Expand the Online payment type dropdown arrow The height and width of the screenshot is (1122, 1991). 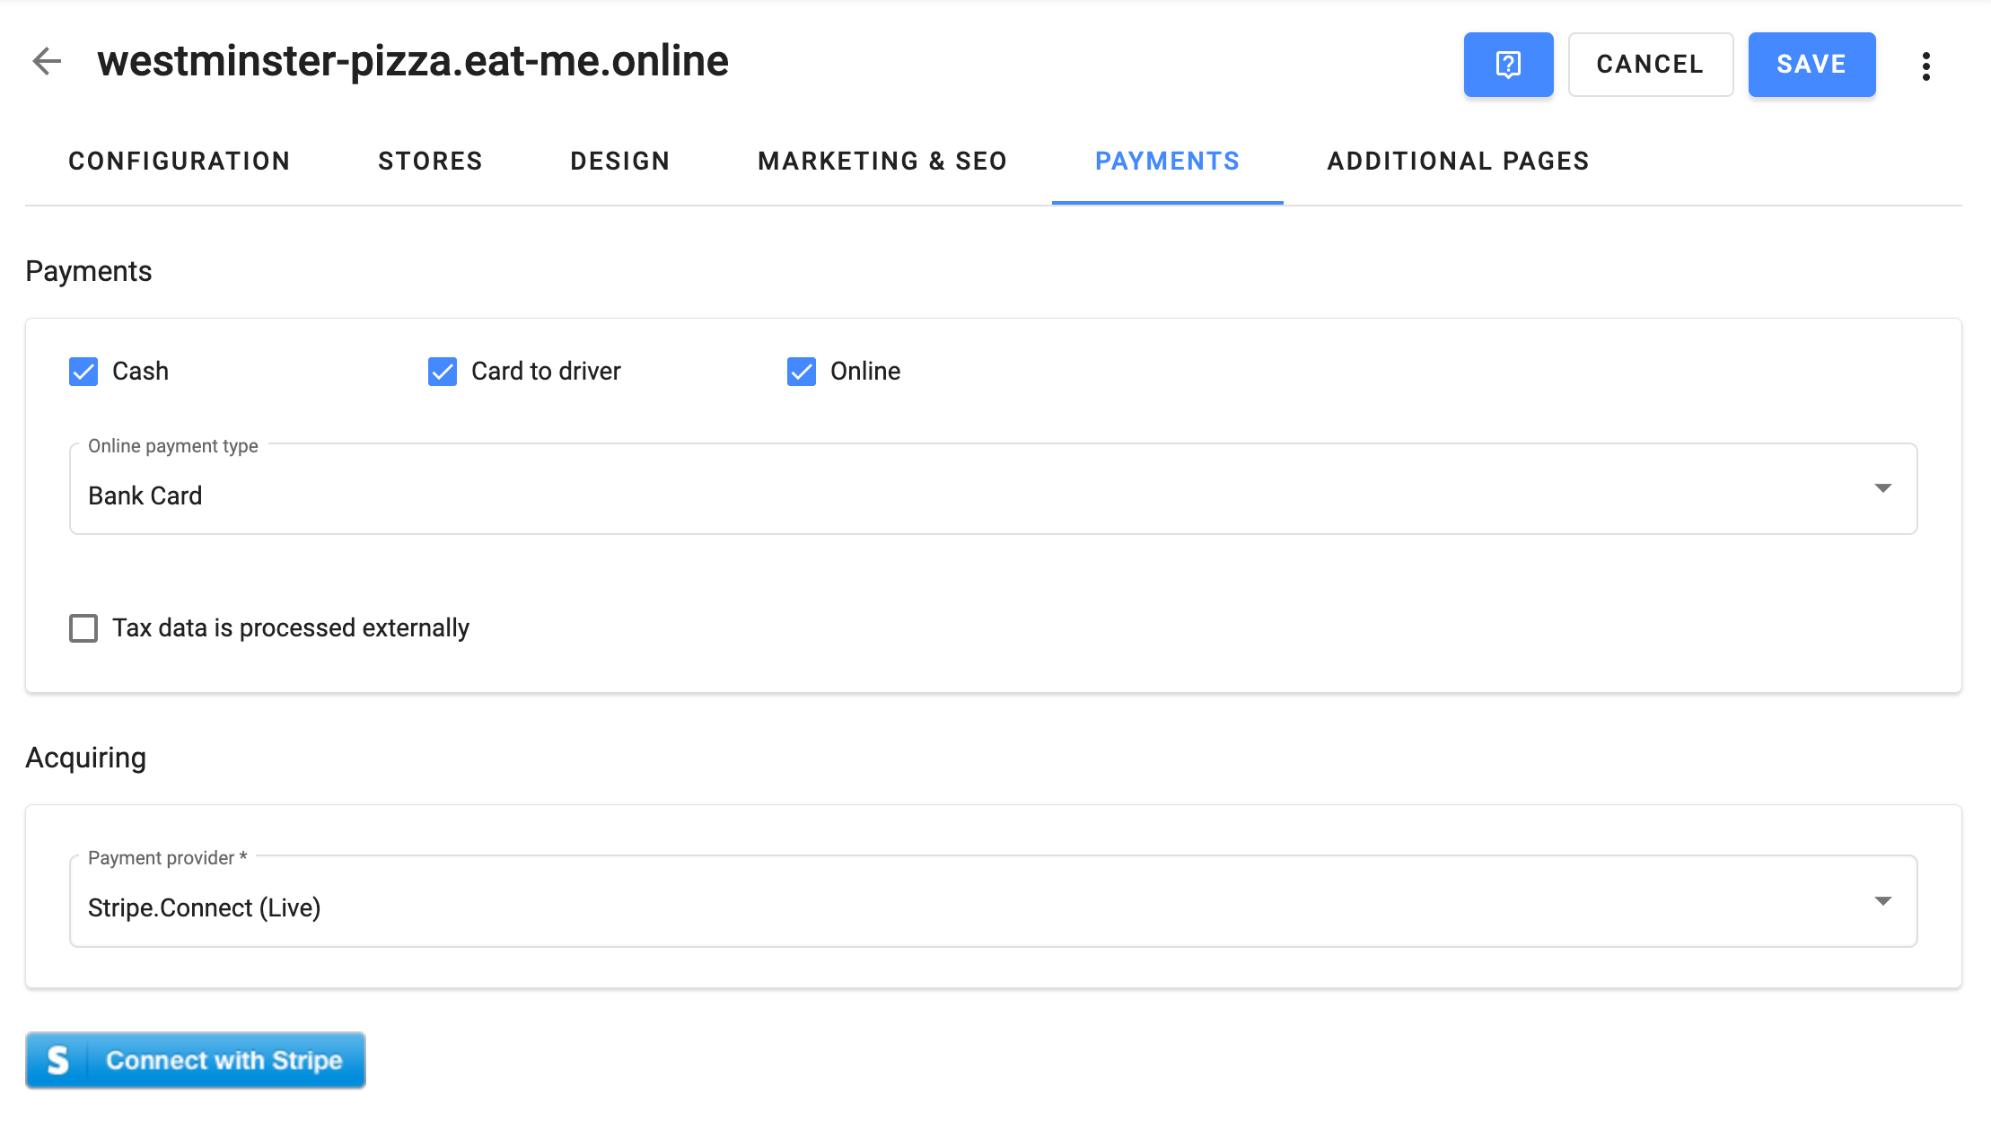coord(1882,488)
